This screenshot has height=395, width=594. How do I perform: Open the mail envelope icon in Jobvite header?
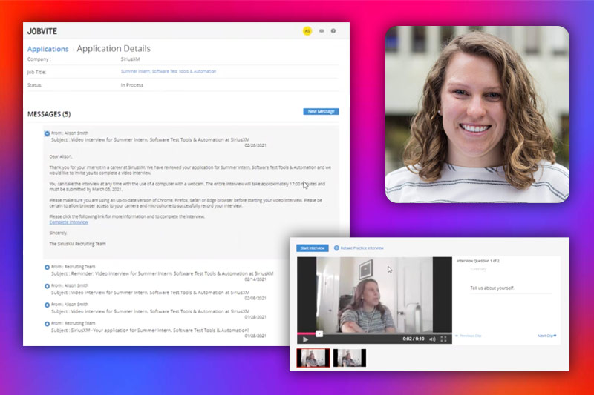(322, 31)
